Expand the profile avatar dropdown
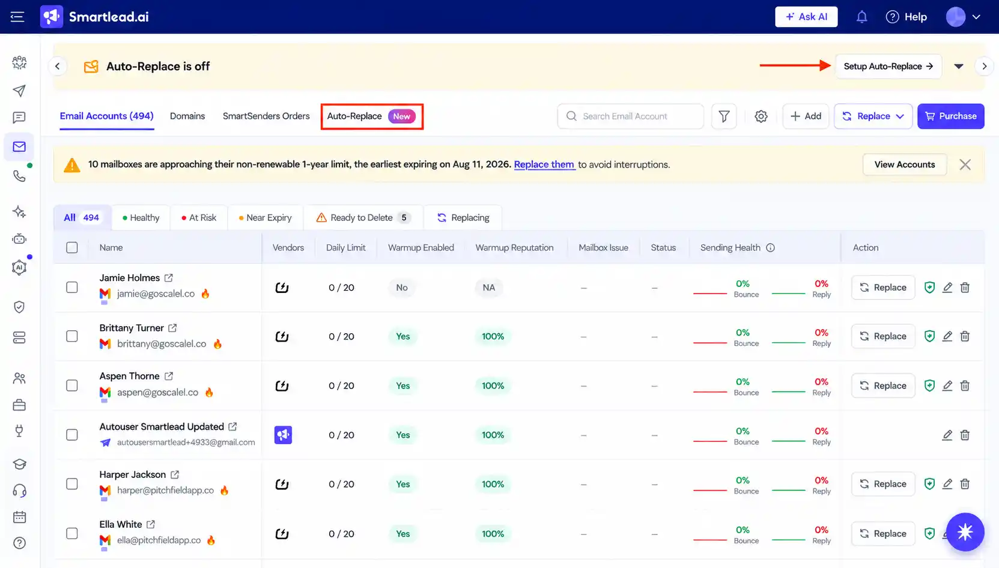The height and width of the screenshot is (568, 999). click(963, 17)
